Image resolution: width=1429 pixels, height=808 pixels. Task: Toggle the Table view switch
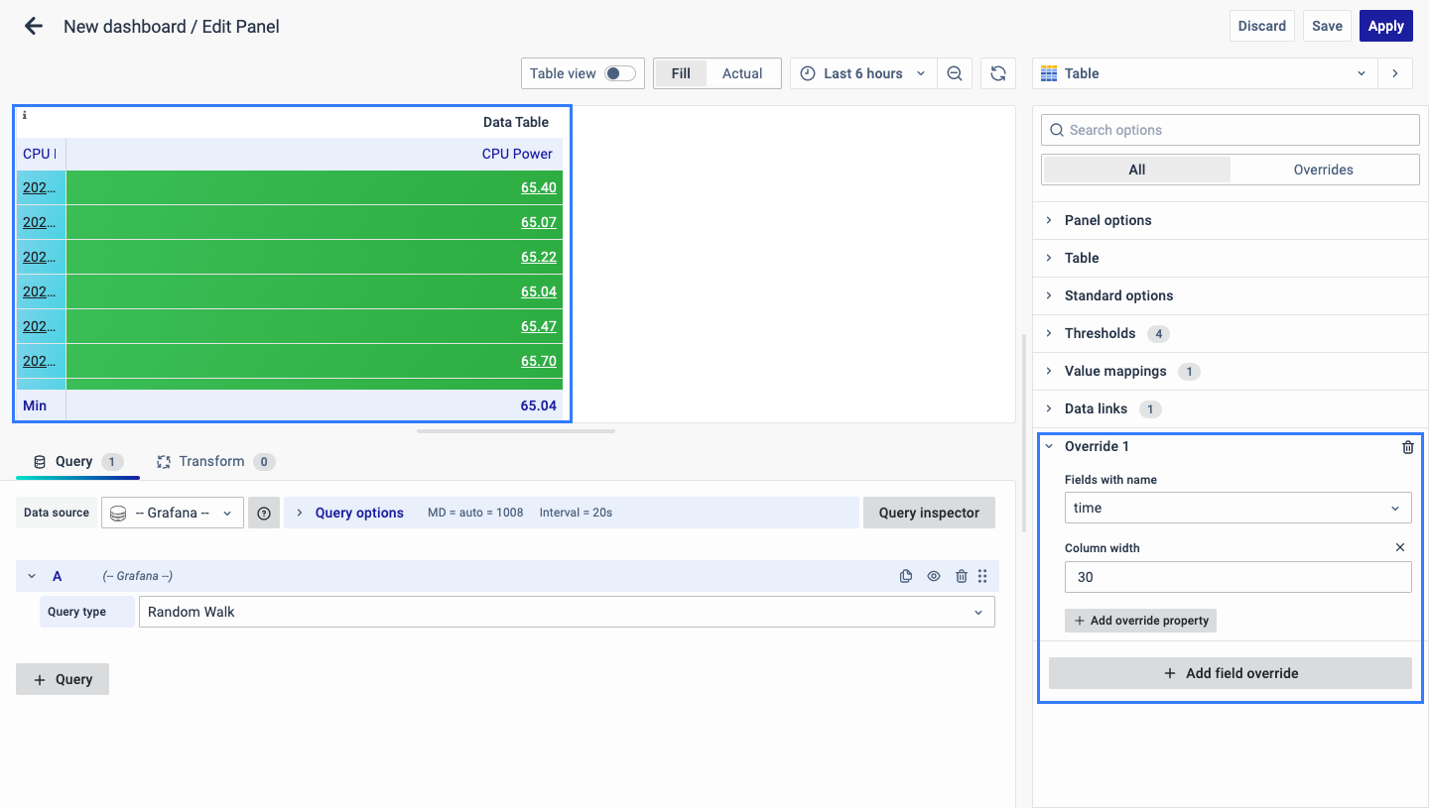tap(620, 73)
